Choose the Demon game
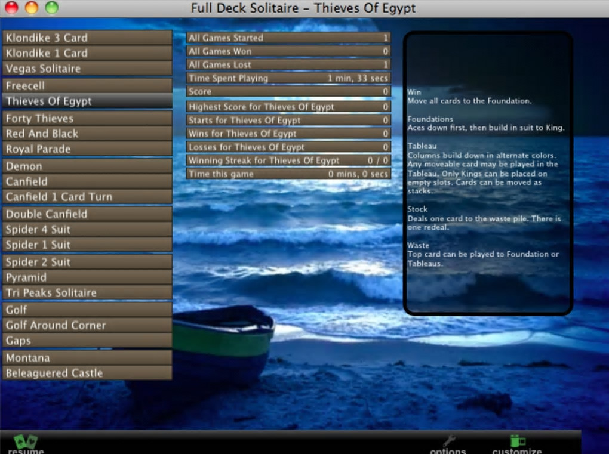This screenshot has width=609, height=454. tap(87, 166)
